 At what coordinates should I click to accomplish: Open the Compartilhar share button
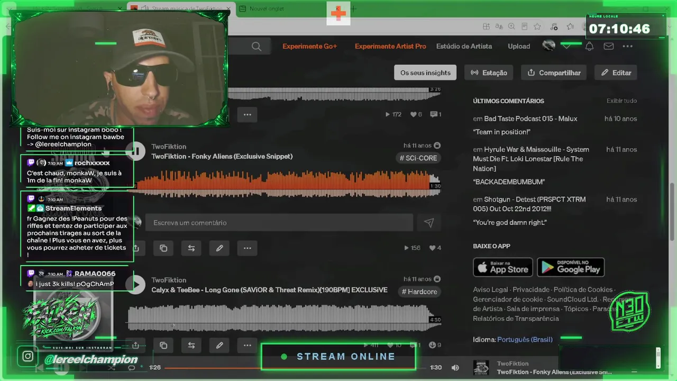[x=554, y=73]
